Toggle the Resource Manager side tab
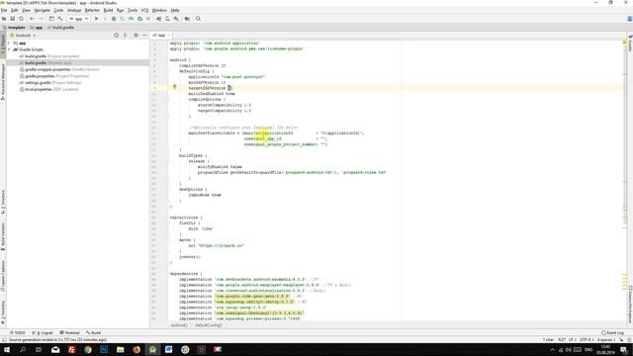 [3, 81]
